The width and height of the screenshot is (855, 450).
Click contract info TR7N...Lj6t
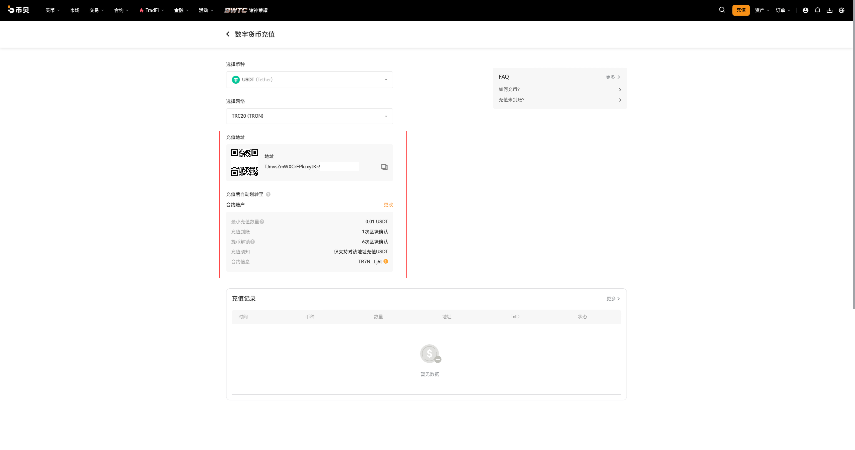tap(370, 262)
